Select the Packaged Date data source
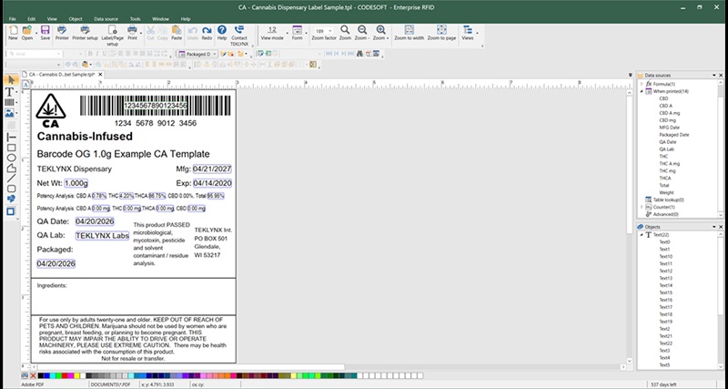 click(674, 135)
